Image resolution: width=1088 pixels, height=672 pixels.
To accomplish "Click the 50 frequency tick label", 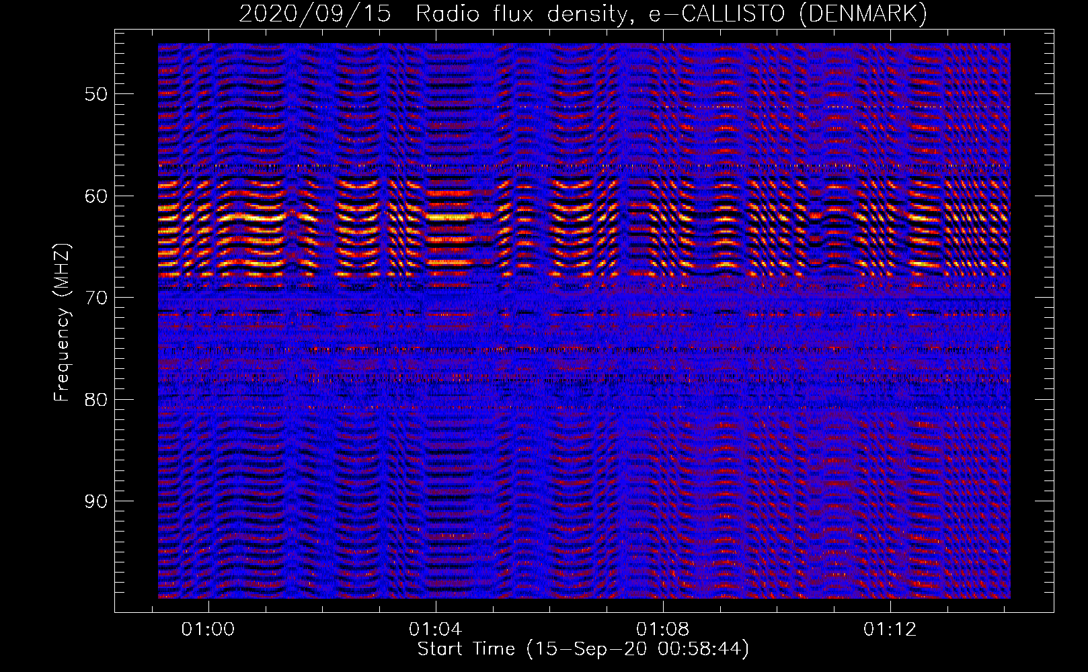I will (95, 94).
